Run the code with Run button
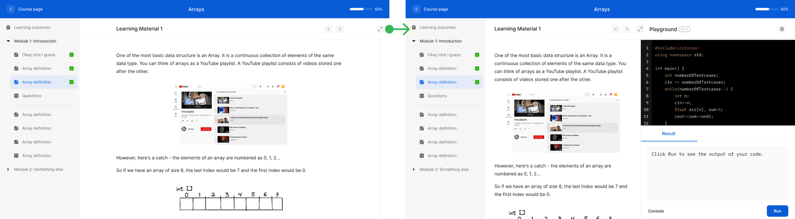The height and width of the screenshot is (219, 795). pyautogui.click(x=777, y=211)
